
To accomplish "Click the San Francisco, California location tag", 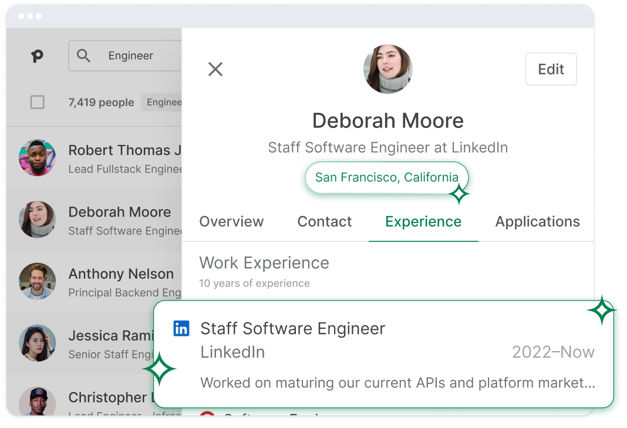I will 387,177.
